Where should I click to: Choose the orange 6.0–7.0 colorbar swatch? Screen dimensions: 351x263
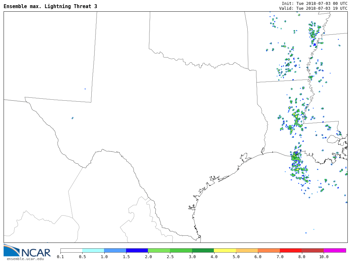269,251
